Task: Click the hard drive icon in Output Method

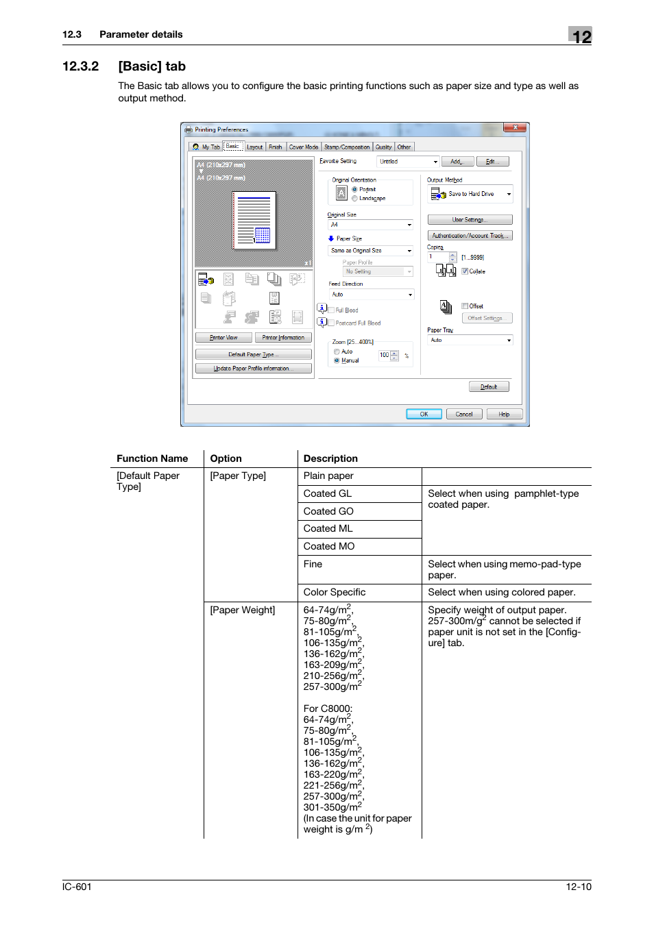Action: click(x=438, y=194)
